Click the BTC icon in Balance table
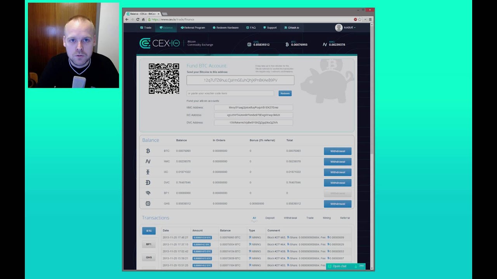 (x=148, y=151)
